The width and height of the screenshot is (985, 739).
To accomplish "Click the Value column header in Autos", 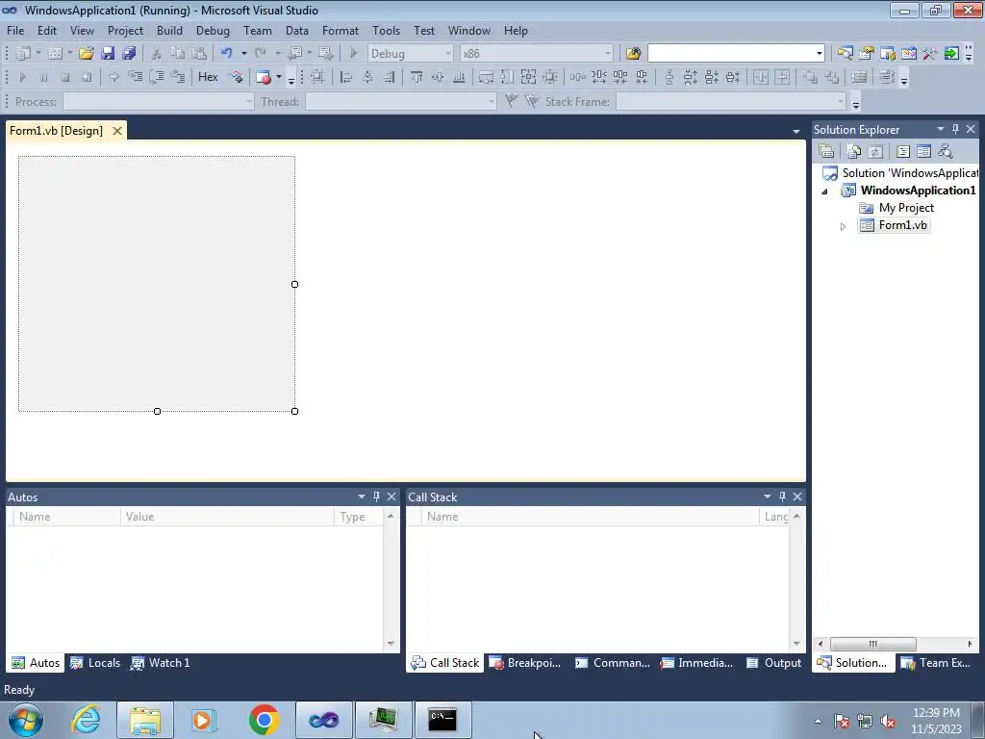I will click(x=227, y=517).
